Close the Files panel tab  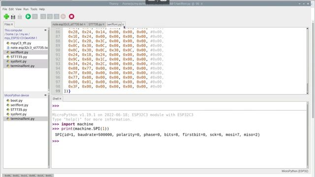point(12,25)
